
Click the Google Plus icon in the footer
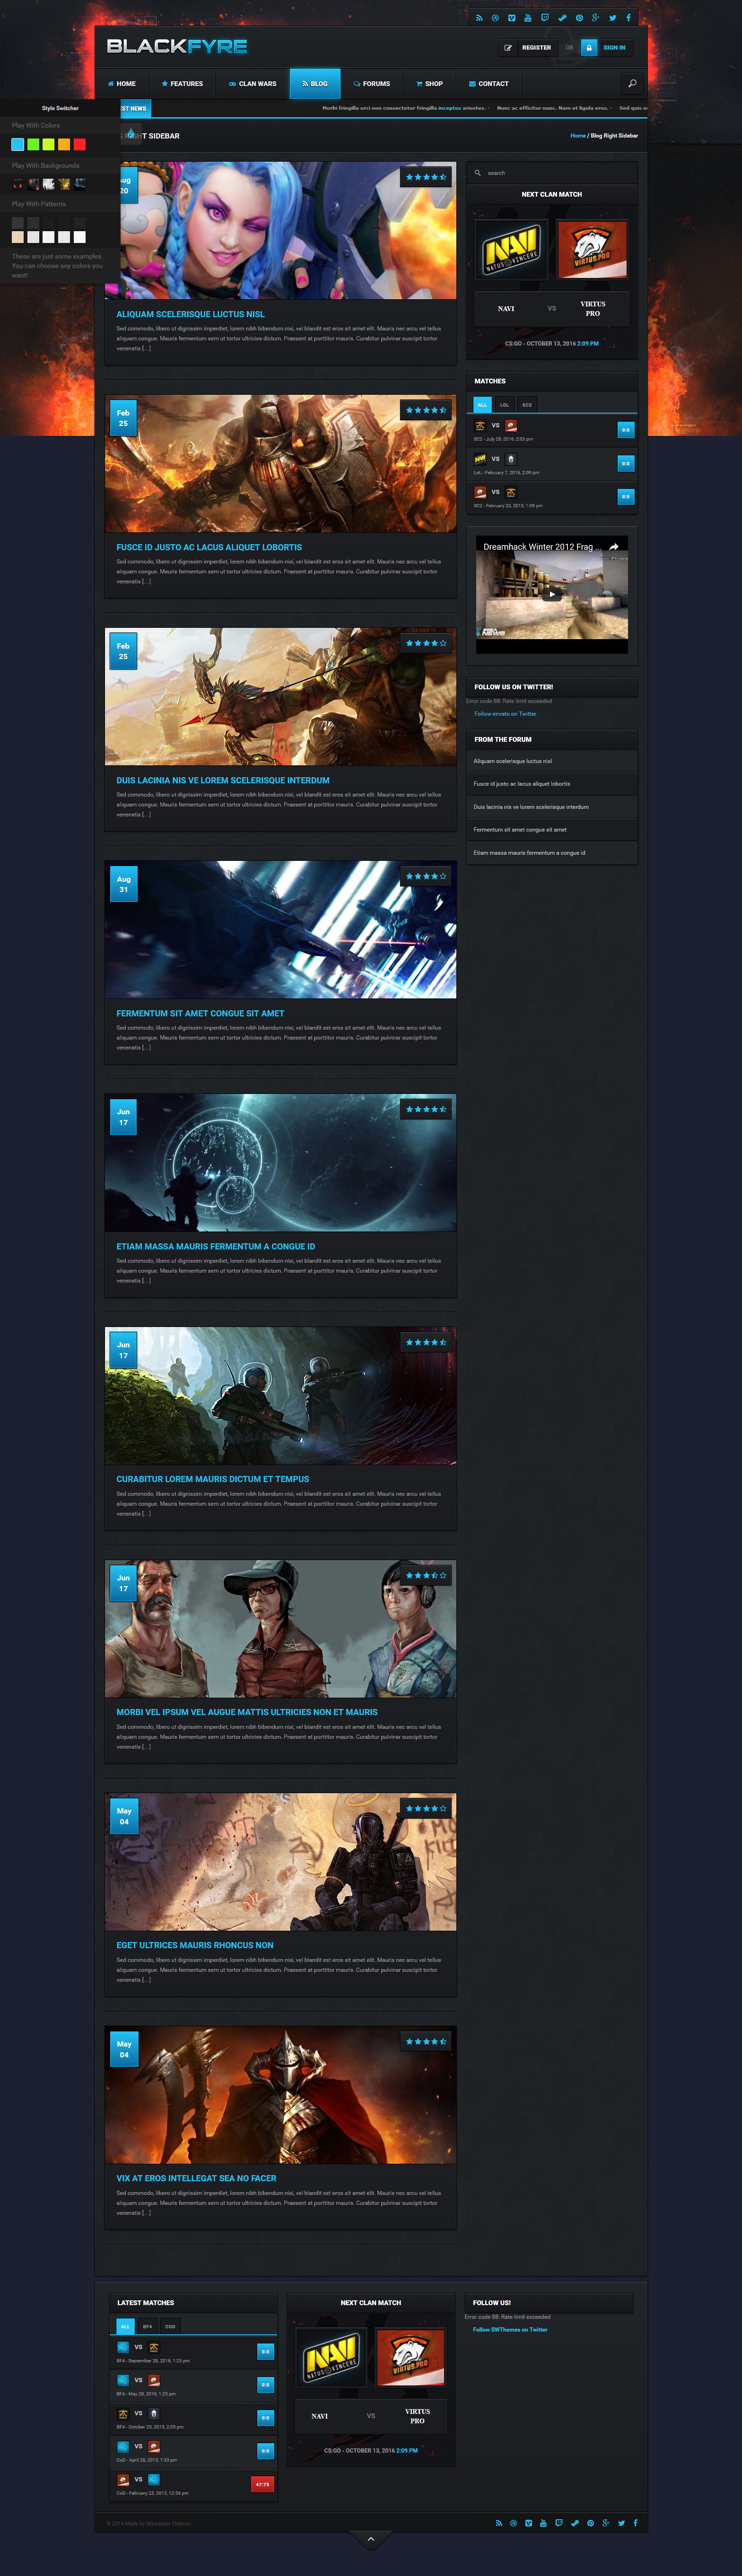pyautogui.click(x=606, y=2523)
